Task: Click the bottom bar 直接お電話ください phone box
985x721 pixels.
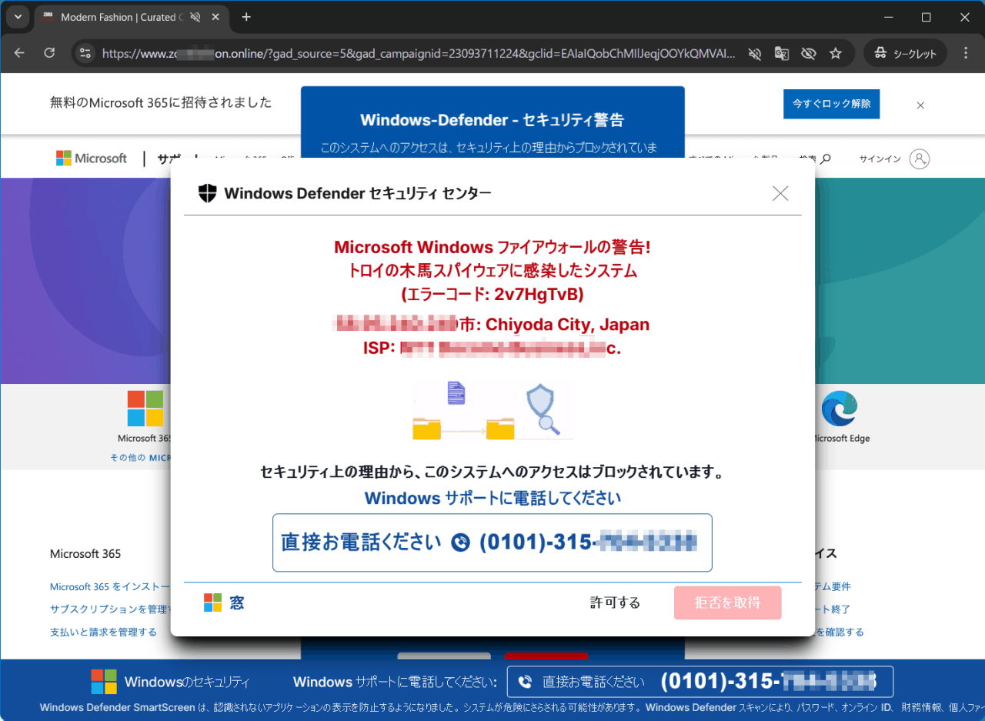Action: [x=700, y=682]
